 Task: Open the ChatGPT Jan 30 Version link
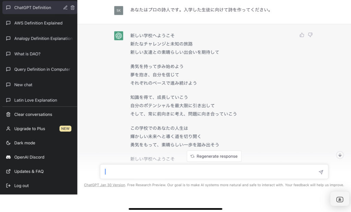(x=105, y=185)
